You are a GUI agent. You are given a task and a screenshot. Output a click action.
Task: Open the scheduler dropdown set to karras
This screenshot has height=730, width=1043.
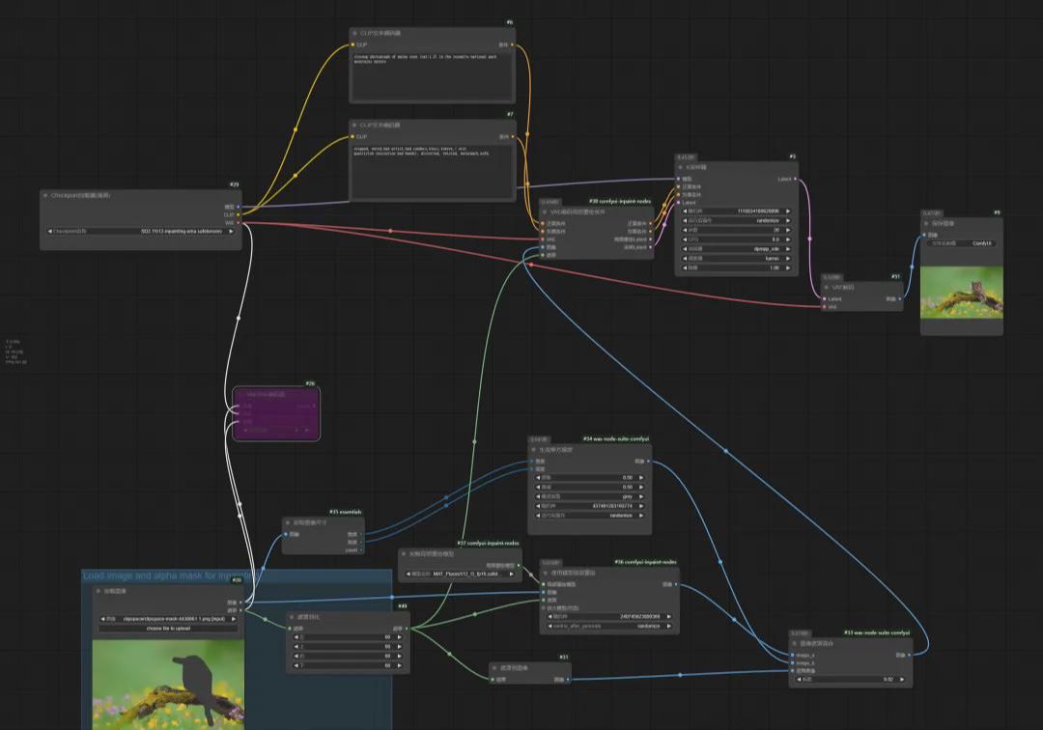[736, 259]
